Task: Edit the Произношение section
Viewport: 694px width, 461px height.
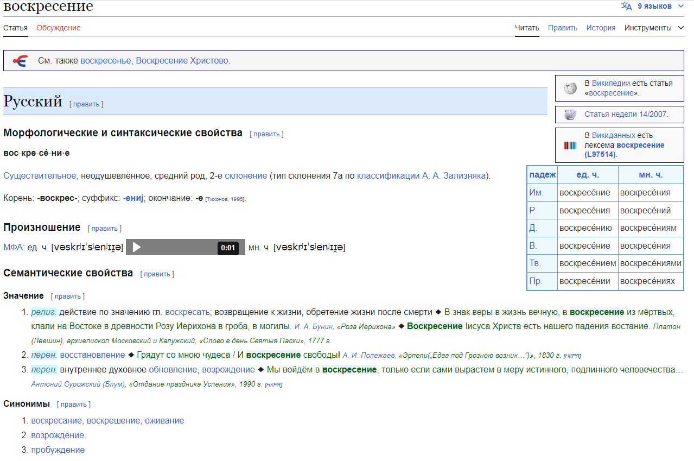Action: pos(105,229)
